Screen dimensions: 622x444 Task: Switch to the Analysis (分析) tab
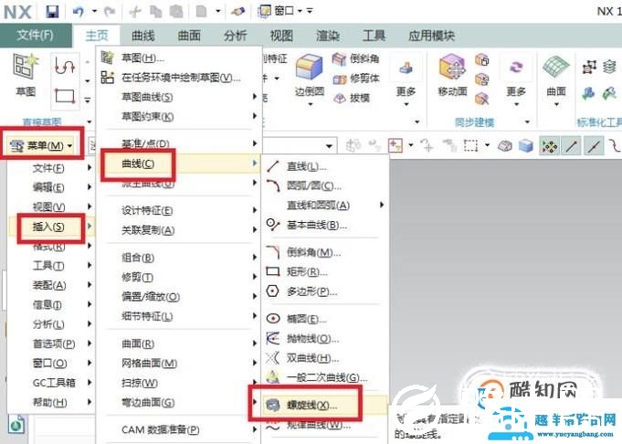[236, 36]
